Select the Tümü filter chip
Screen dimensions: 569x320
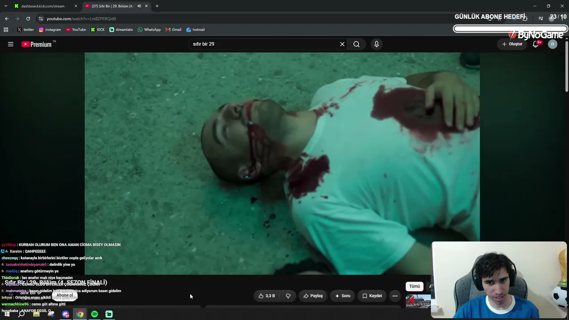tap(414, 286)
